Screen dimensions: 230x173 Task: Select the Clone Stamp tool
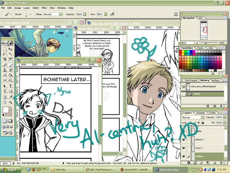pos(5,70)
